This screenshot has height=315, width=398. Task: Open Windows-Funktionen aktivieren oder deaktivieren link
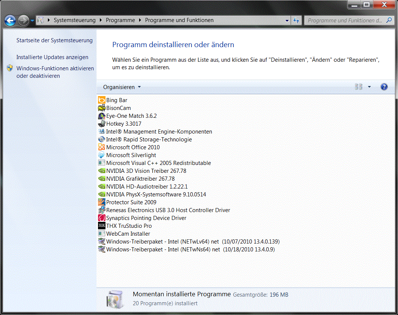(55, 72)
